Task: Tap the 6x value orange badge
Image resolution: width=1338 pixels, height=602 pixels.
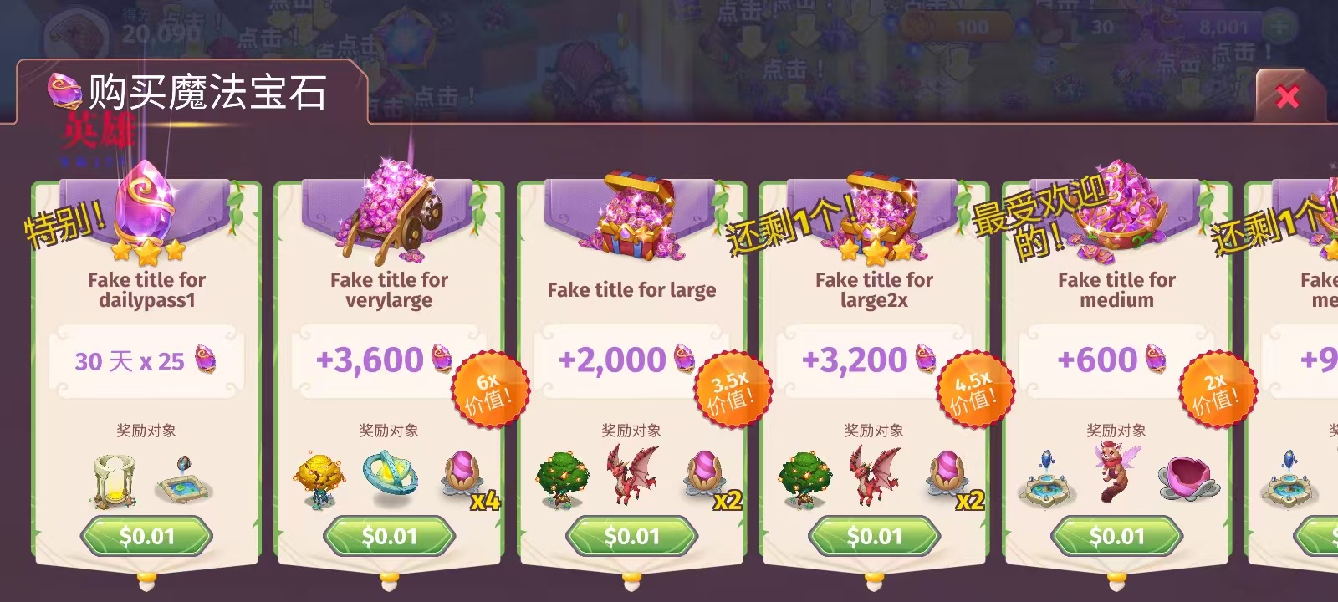Action: click(490, 390)
